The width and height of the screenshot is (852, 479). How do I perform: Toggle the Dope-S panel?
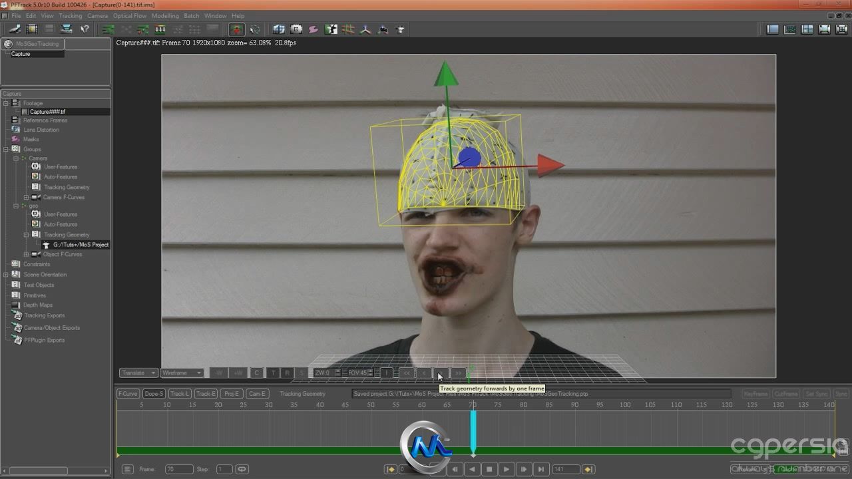coord(154,393)
